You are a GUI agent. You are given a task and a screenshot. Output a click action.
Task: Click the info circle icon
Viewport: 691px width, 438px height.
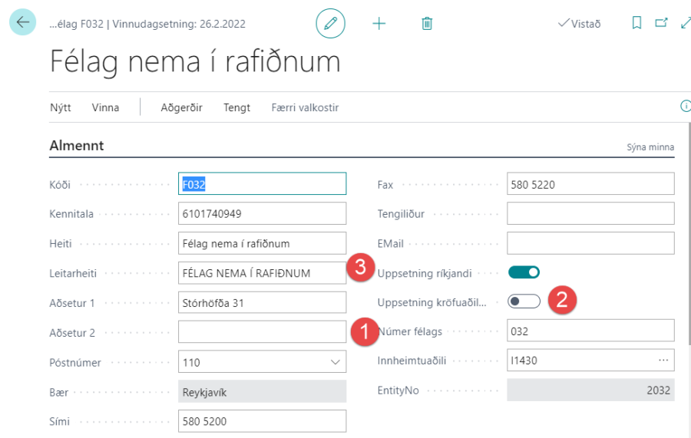pyautogui.click(x=685, y=107)
